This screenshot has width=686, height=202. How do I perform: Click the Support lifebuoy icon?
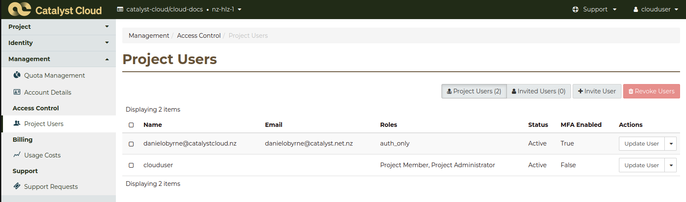point(575,9)
